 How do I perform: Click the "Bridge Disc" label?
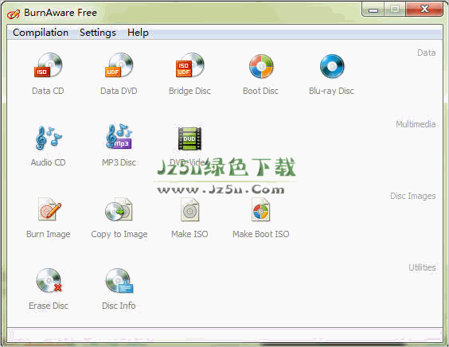pyautogui.click(x=189, y=91)
